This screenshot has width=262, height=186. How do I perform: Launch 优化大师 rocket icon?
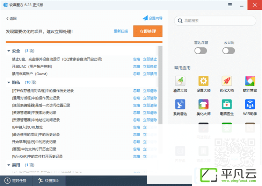tap(227, 81)
